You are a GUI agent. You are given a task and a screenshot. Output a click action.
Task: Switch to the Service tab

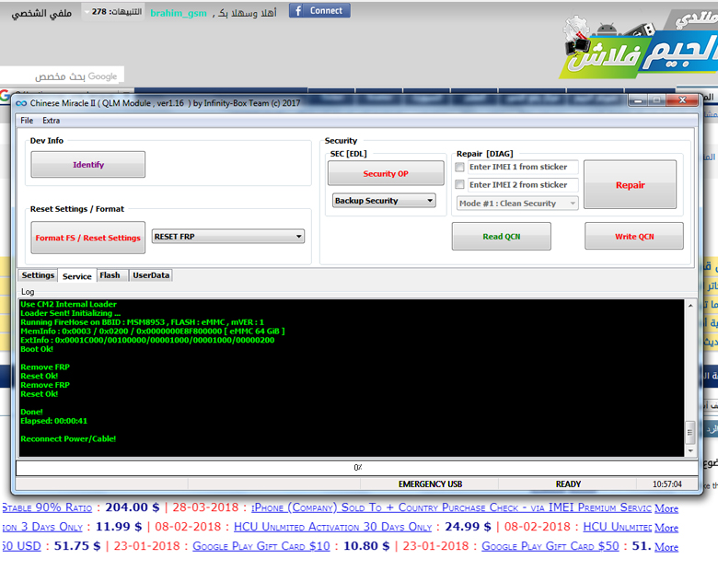(77, 276)
